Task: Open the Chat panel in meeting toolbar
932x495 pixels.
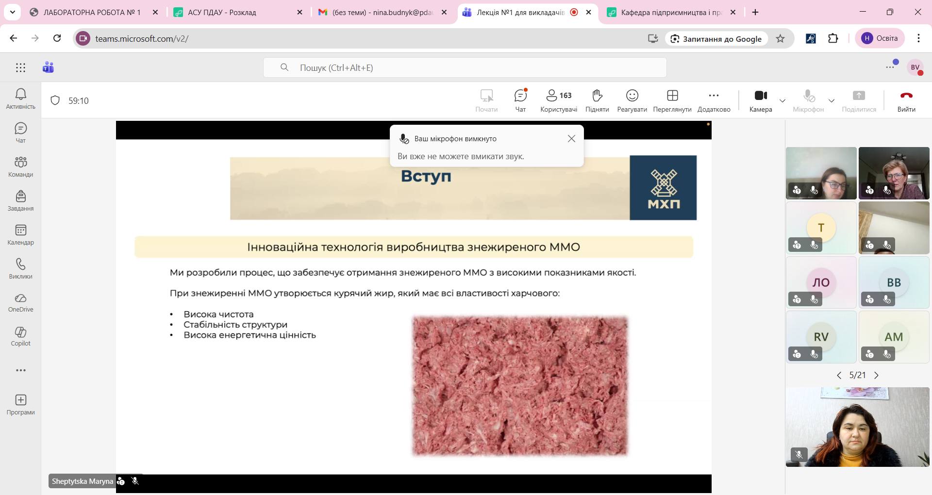Action: coord(520,100)
